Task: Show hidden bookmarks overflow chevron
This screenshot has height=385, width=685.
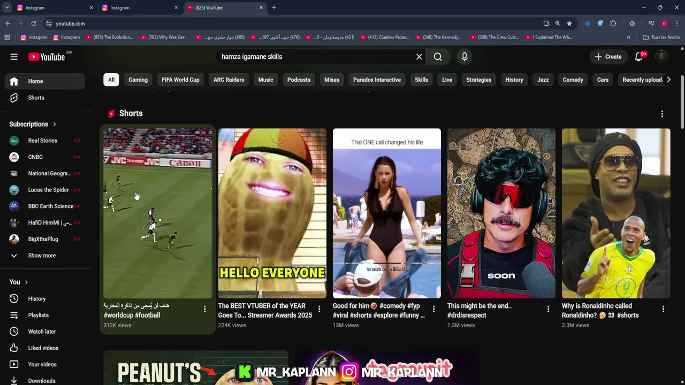Action: click(x=628, y=37)
